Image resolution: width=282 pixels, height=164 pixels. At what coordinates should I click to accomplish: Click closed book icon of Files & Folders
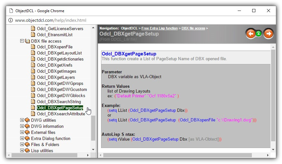click(x=27, y=144)
